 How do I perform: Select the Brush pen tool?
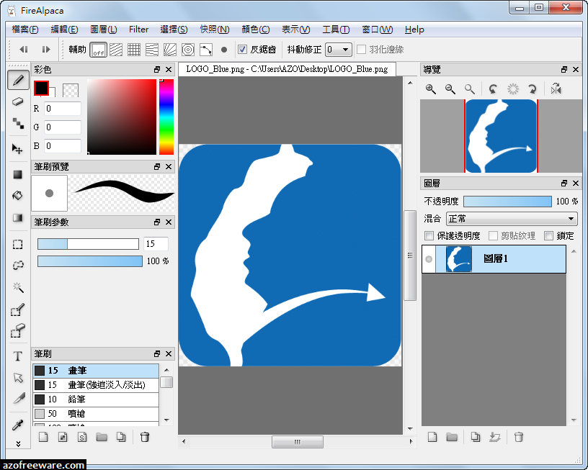click(18, 80)
